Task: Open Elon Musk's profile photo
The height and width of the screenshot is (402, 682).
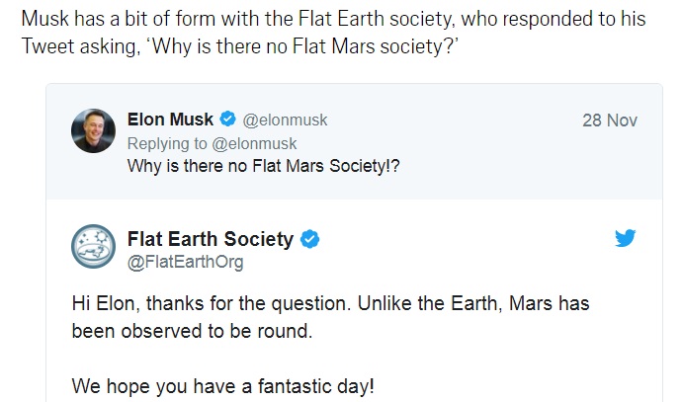Action: [x=93, y=130]
